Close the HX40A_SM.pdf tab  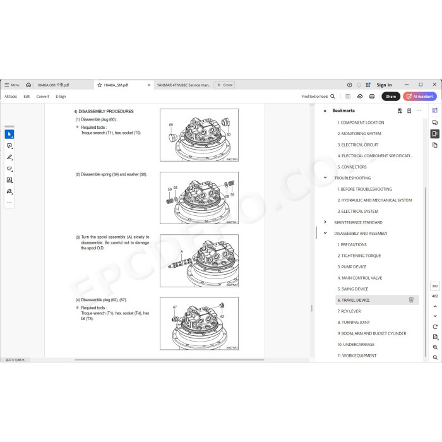pos(149,85)
